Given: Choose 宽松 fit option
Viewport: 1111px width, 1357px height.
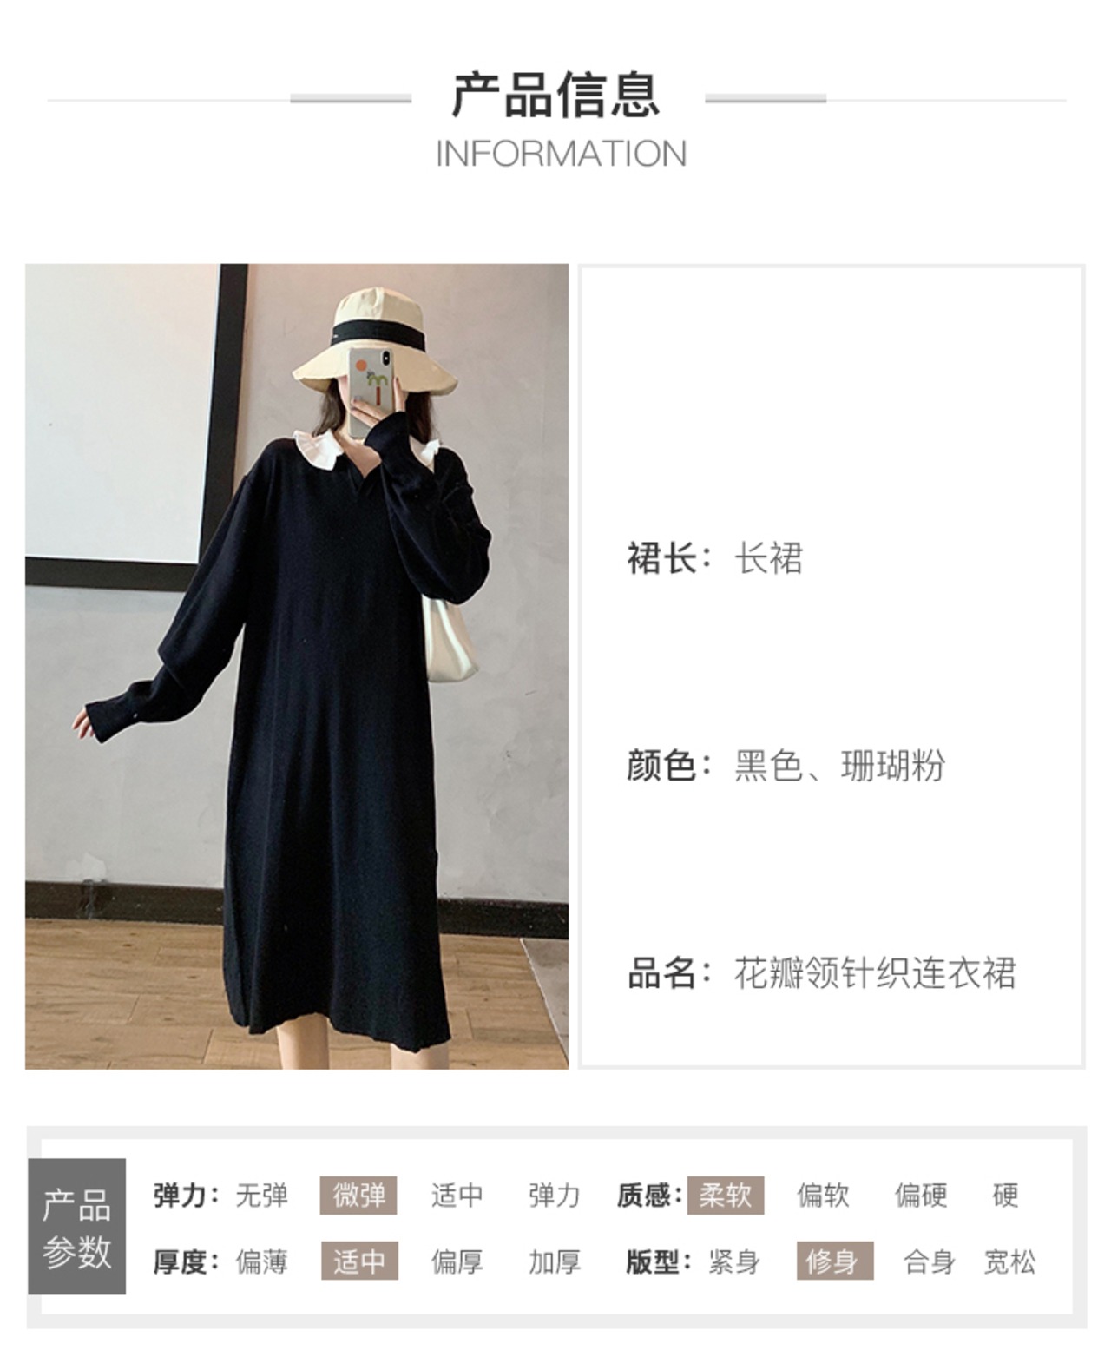Looking at the screenshot, I should pos(1009,1261).
